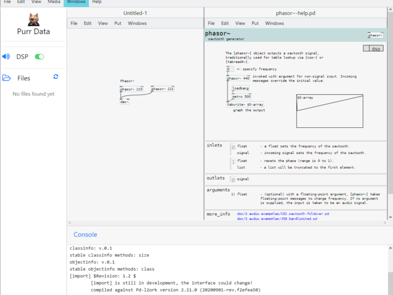Click the $0-array graph
This screenshot has height=295, width=393.
[329, 111]
